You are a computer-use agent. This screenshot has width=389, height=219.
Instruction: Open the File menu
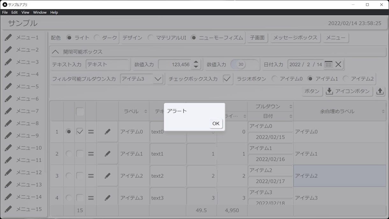click(x=5, y=12)
